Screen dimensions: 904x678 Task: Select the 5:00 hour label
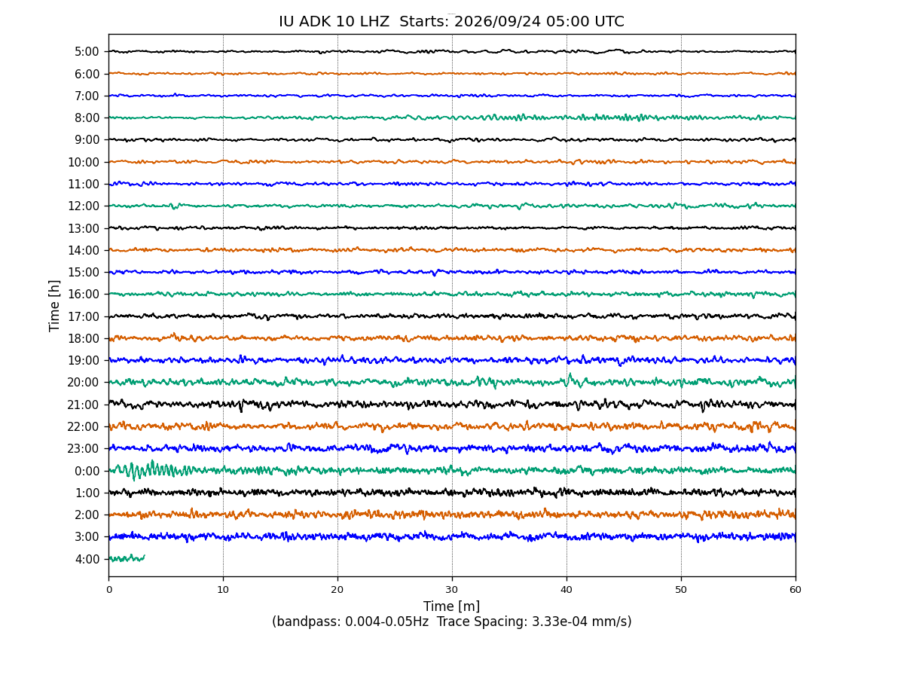pos(87,52)
